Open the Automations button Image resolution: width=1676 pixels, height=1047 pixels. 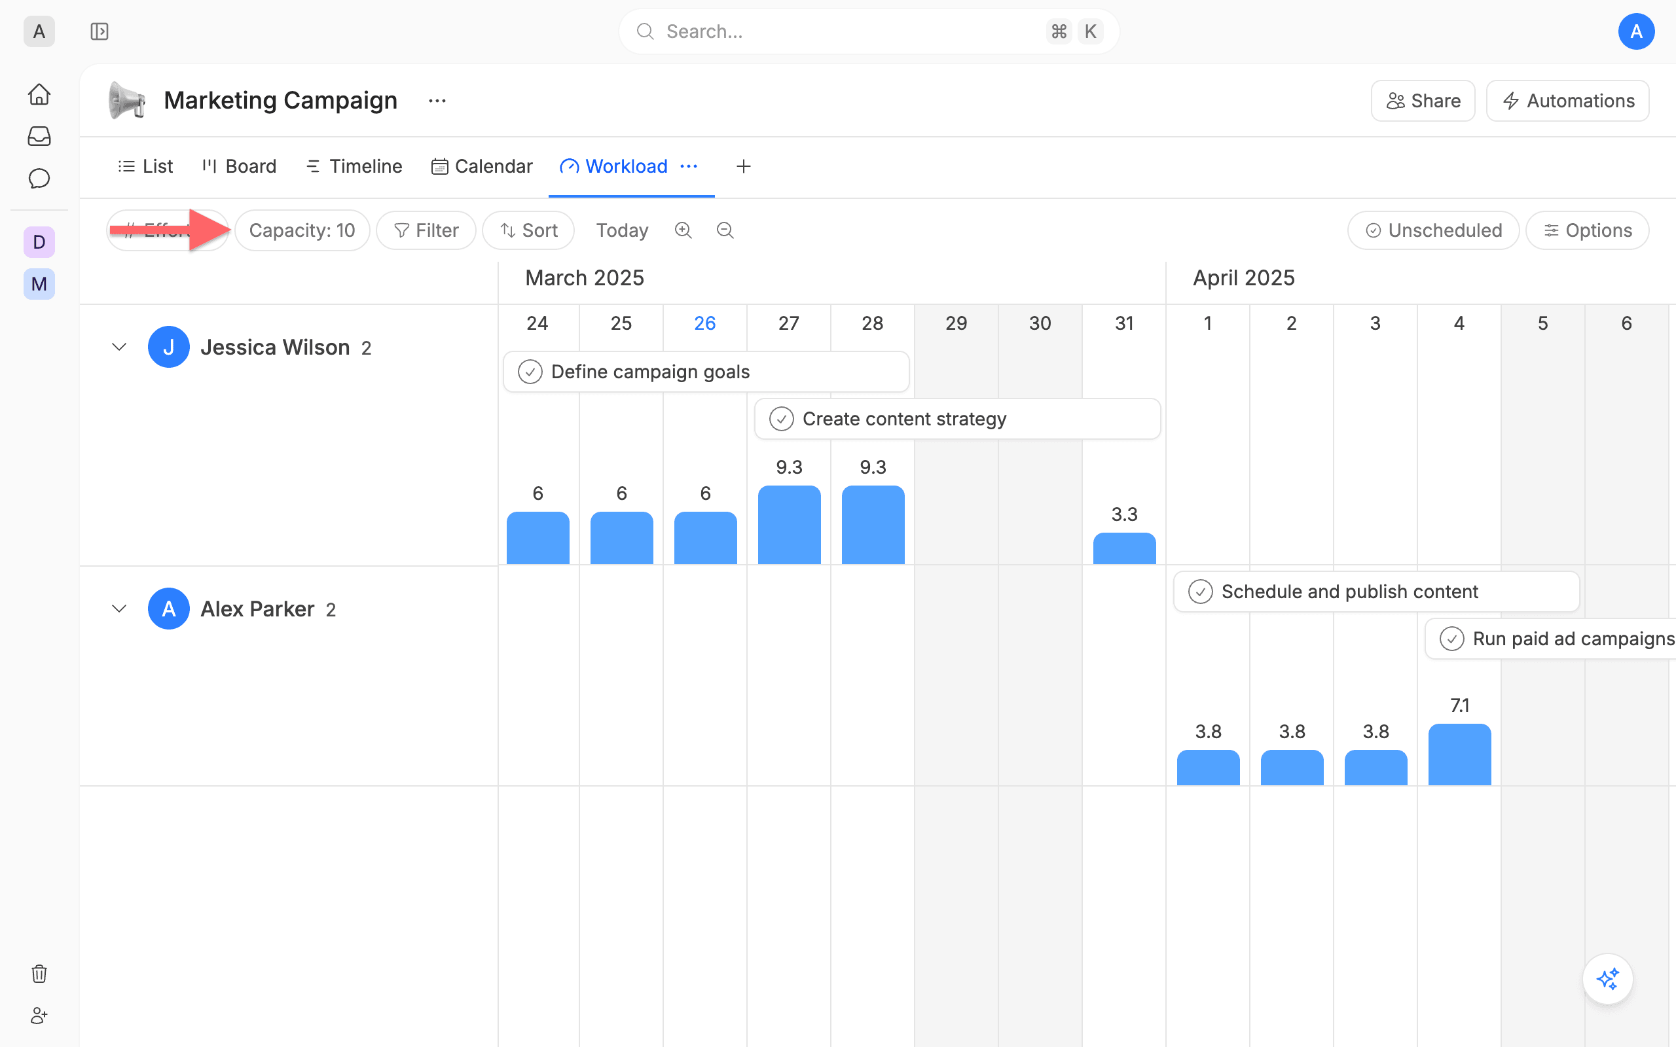1568,101
